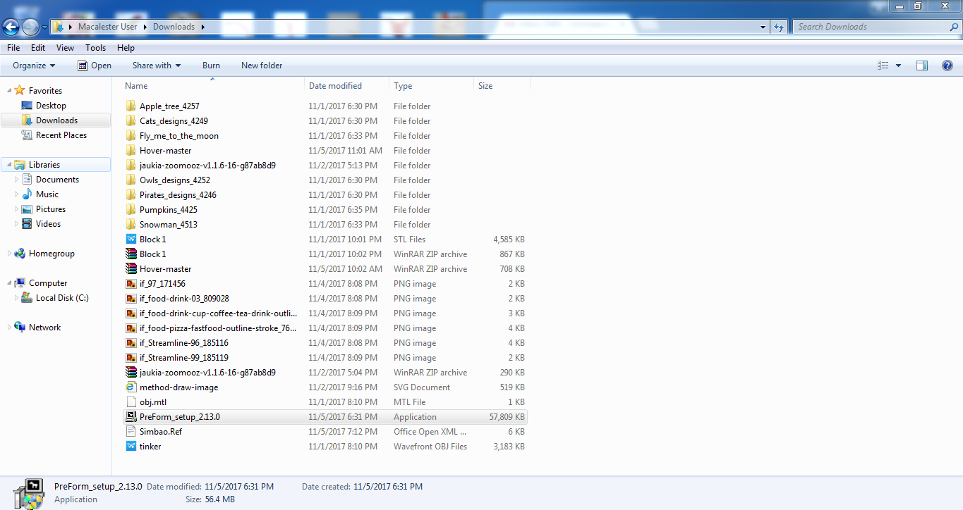Open the Tools menu
This screenshot has height=510, width=963.
pyautogui.click(x=96, y=48)
